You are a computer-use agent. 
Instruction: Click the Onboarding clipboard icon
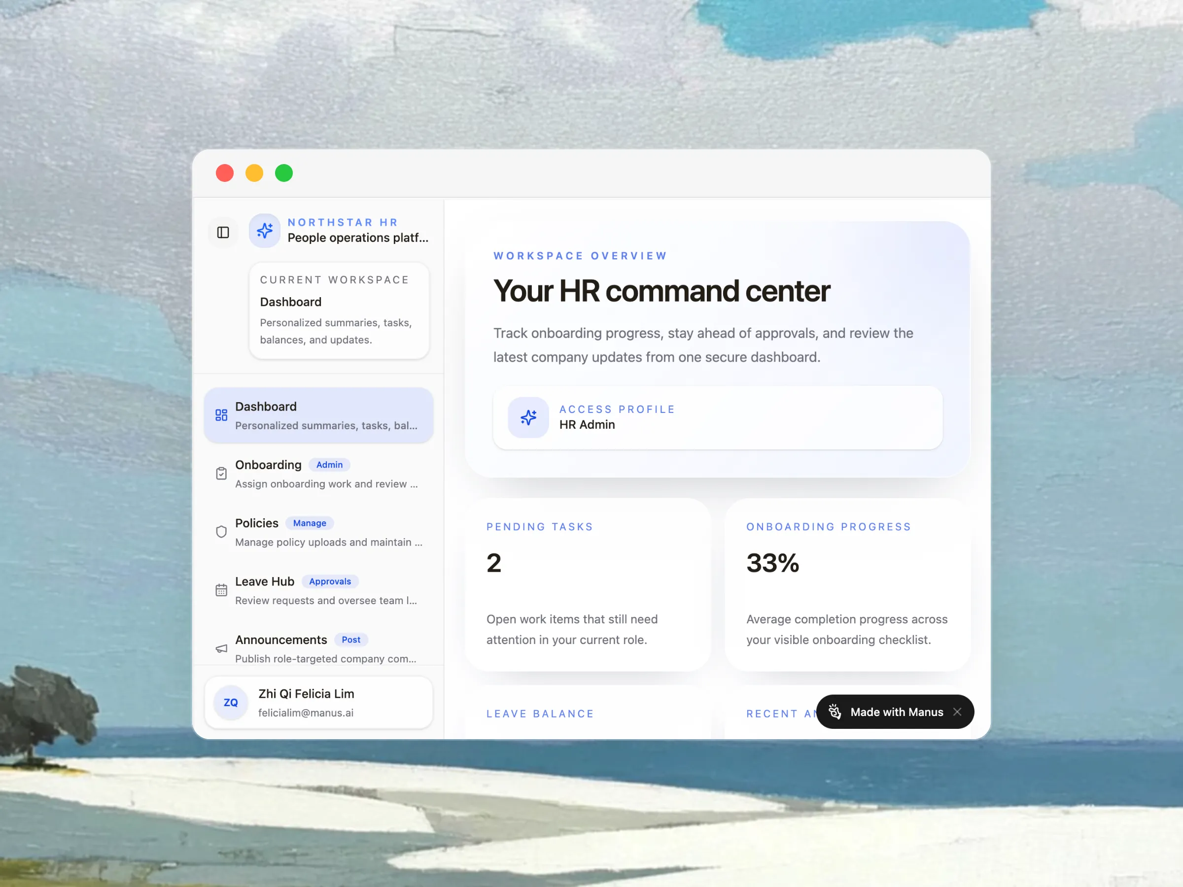tap(221, 473)
